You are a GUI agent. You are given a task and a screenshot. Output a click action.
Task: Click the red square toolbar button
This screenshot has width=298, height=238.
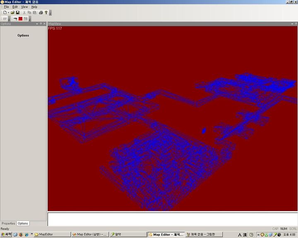(x=21, y=19)
